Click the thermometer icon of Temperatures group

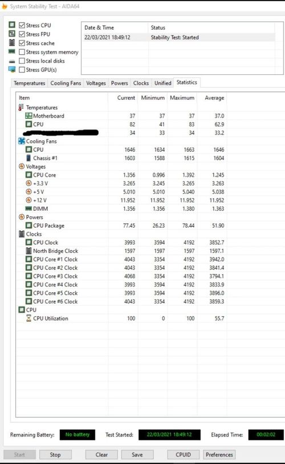click(x=21, y=107)
